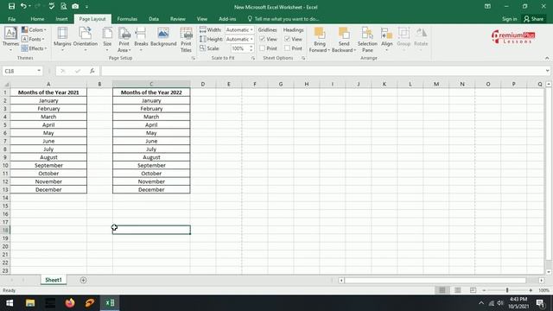Click the Print Titles button
Image resolution: width=553 pixels, height=311 pixels.
point(186,40)
